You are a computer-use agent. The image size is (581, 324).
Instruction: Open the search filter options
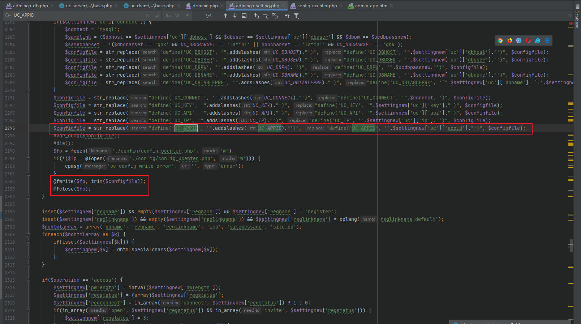pos(297,16)
